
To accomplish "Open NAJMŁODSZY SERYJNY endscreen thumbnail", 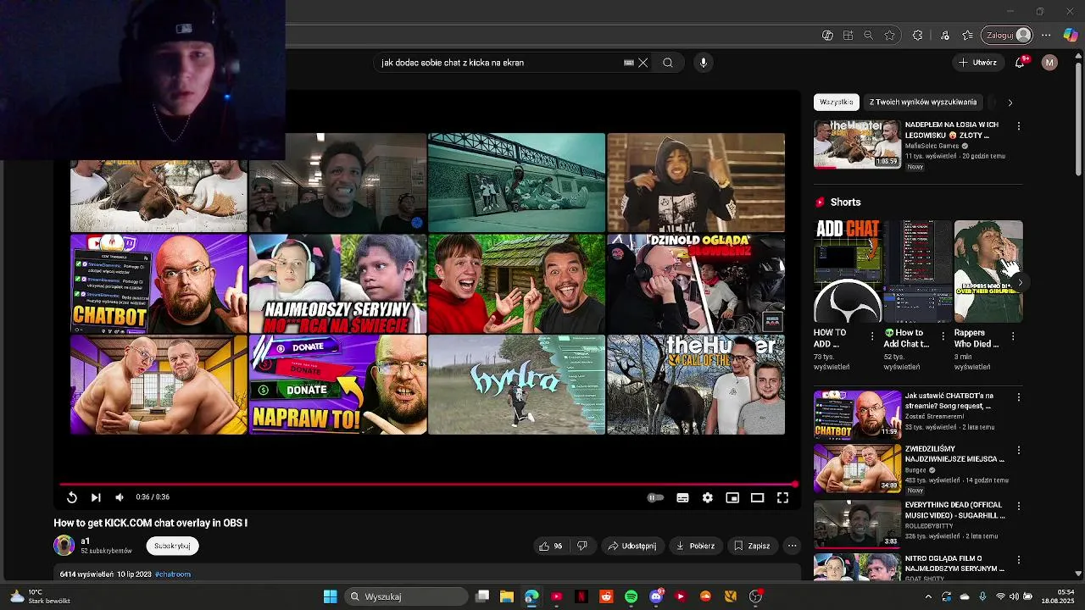I will click(337, 284).
